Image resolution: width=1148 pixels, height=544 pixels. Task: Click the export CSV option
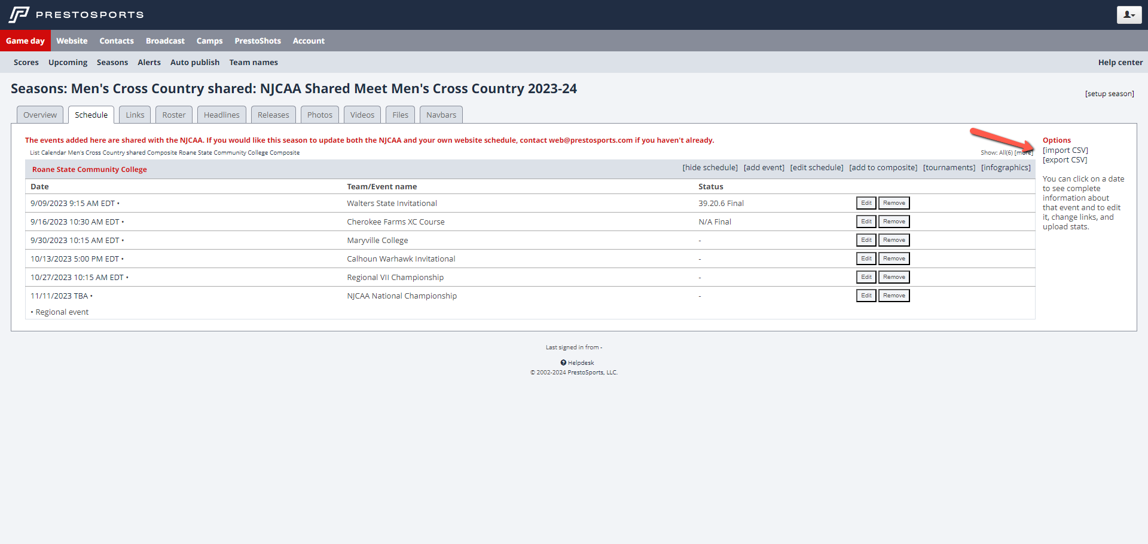click(1064, 160)
